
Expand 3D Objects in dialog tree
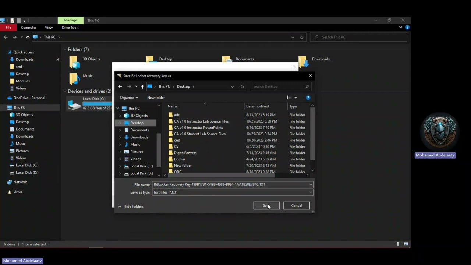[x=120, y=116]
